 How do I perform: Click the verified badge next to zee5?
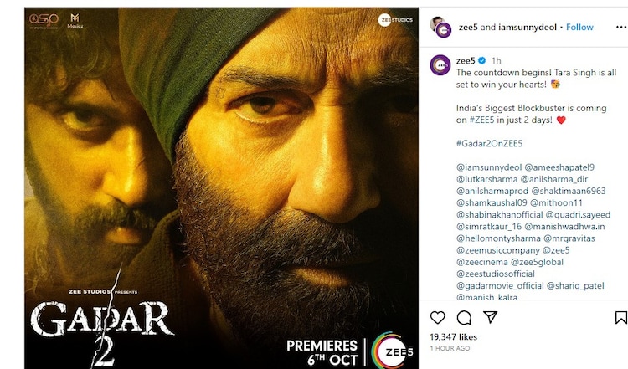pyautogui.click(x=482, y=61)
